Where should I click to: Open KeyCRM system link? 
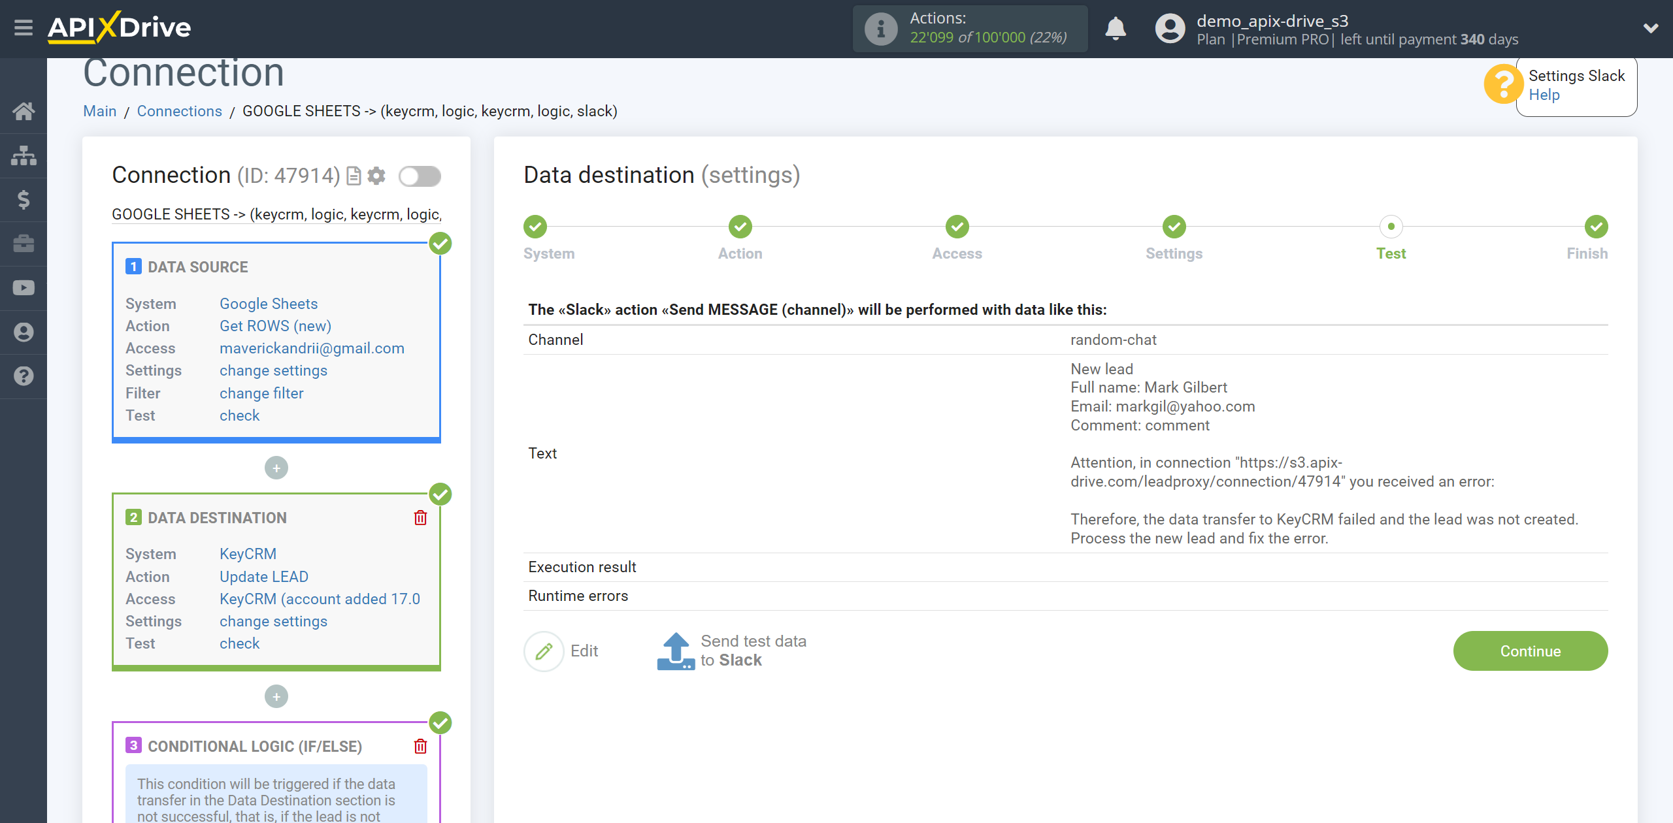248,554
